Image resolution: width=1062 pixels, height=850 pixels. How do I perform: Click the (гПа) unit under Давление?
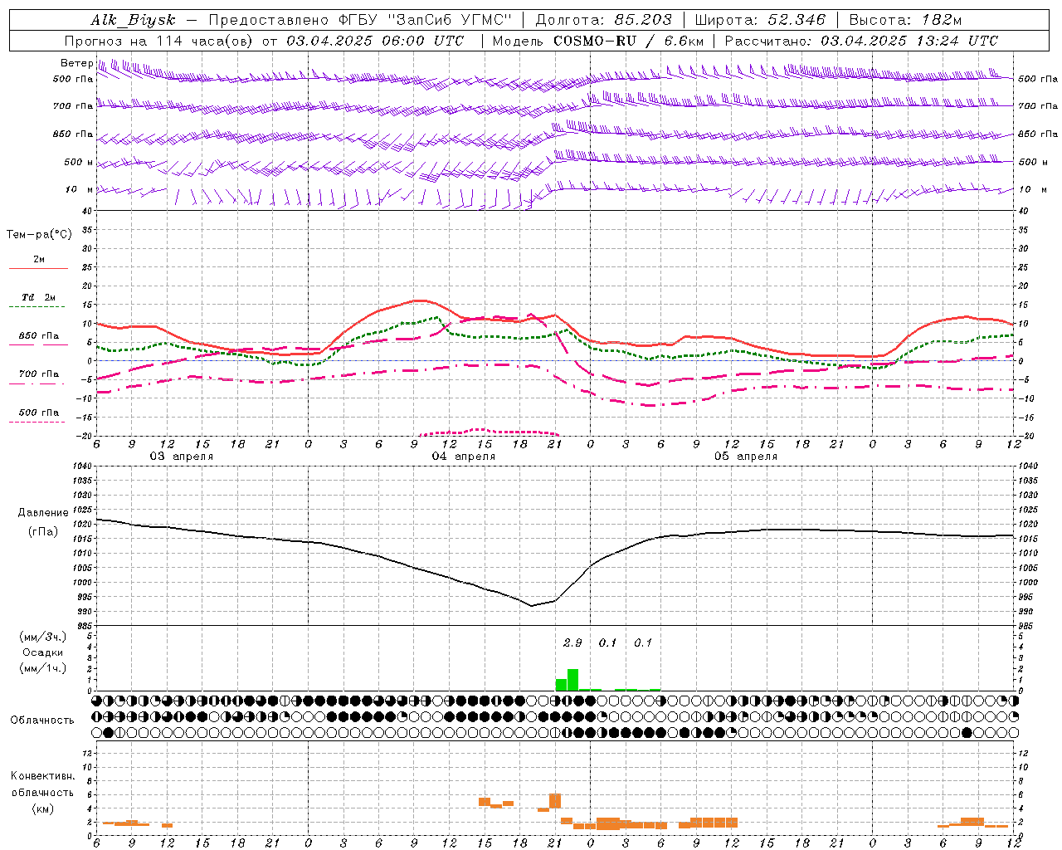click(43, 531)
